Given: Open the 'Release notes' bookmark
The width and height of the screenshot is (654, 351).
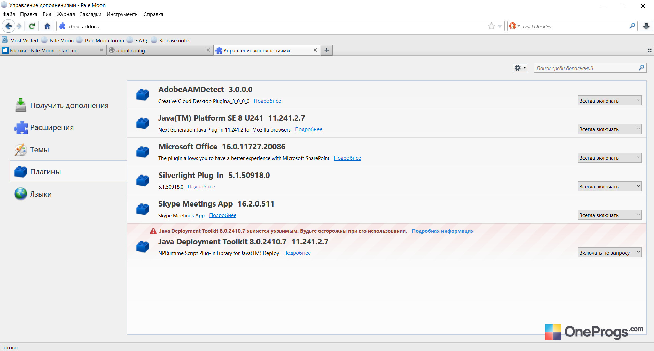Looking at the screenshot, I should click(171, 40).
